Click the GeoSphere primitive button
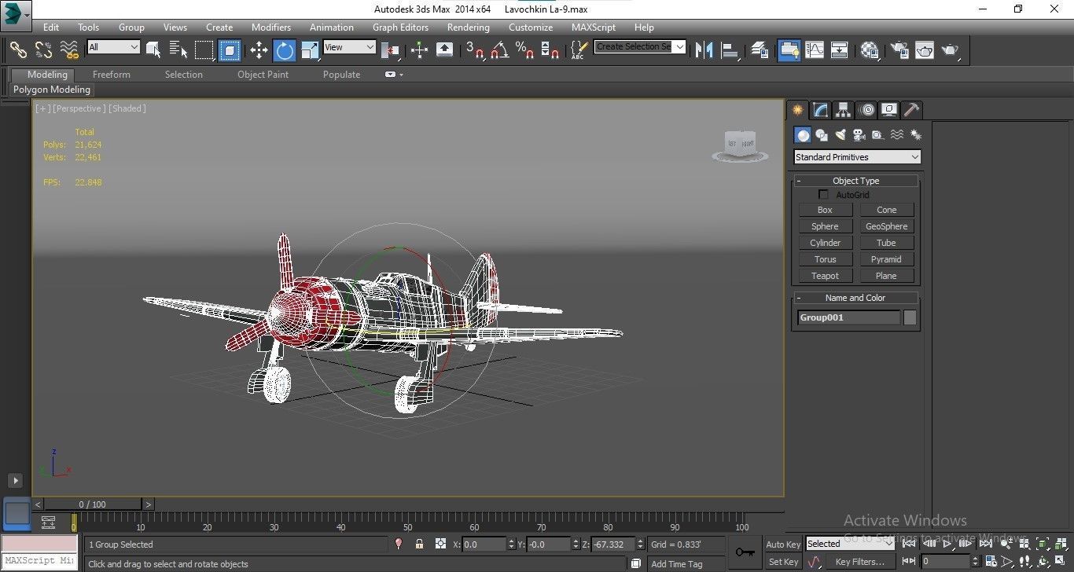The width and height of the screenshot is (1074, 572). 886,226
